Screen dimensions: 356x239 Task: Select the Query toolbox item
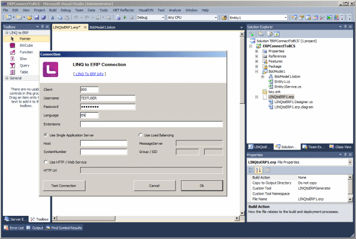click(24, 65)
